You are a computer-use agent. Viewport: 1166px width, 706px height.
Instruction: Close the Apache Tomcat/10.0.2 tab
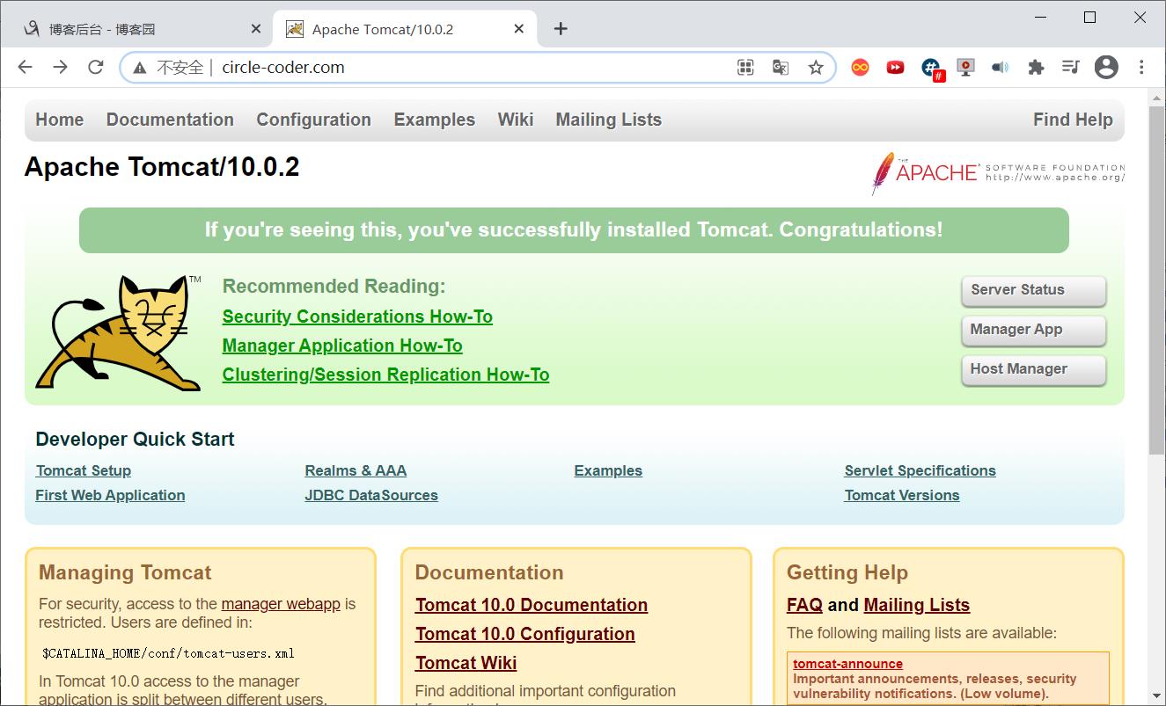(519, 29)
